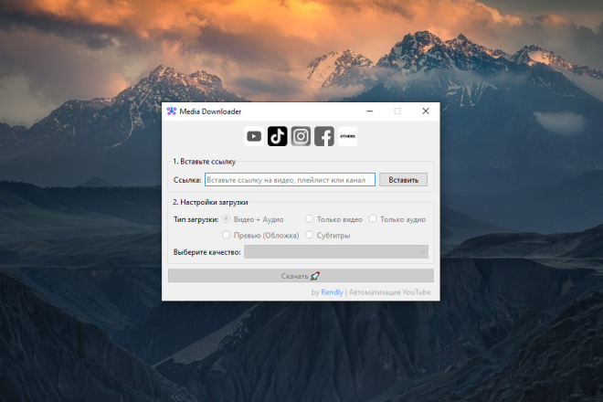The width and height of the screenshot is (603, 402).
Task: Choose the Facebook platform icon
Action: 324,136
